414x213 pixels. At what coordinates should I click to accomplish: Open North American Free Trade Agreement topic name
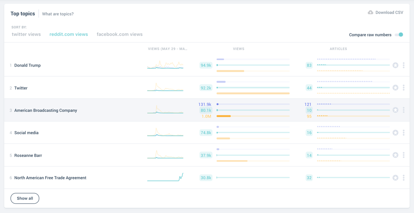50,178
